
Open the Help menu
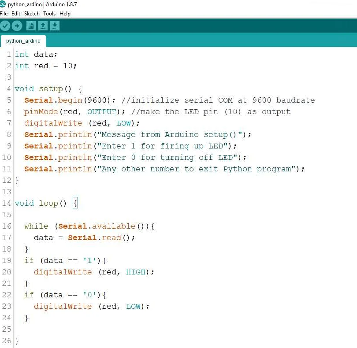coord(65,14)
